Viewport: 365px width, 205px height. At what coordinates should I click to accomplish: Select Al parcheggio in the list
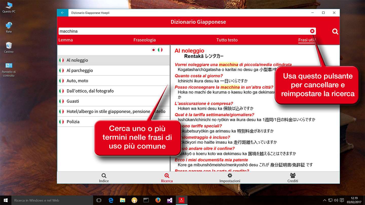point(114,70)
